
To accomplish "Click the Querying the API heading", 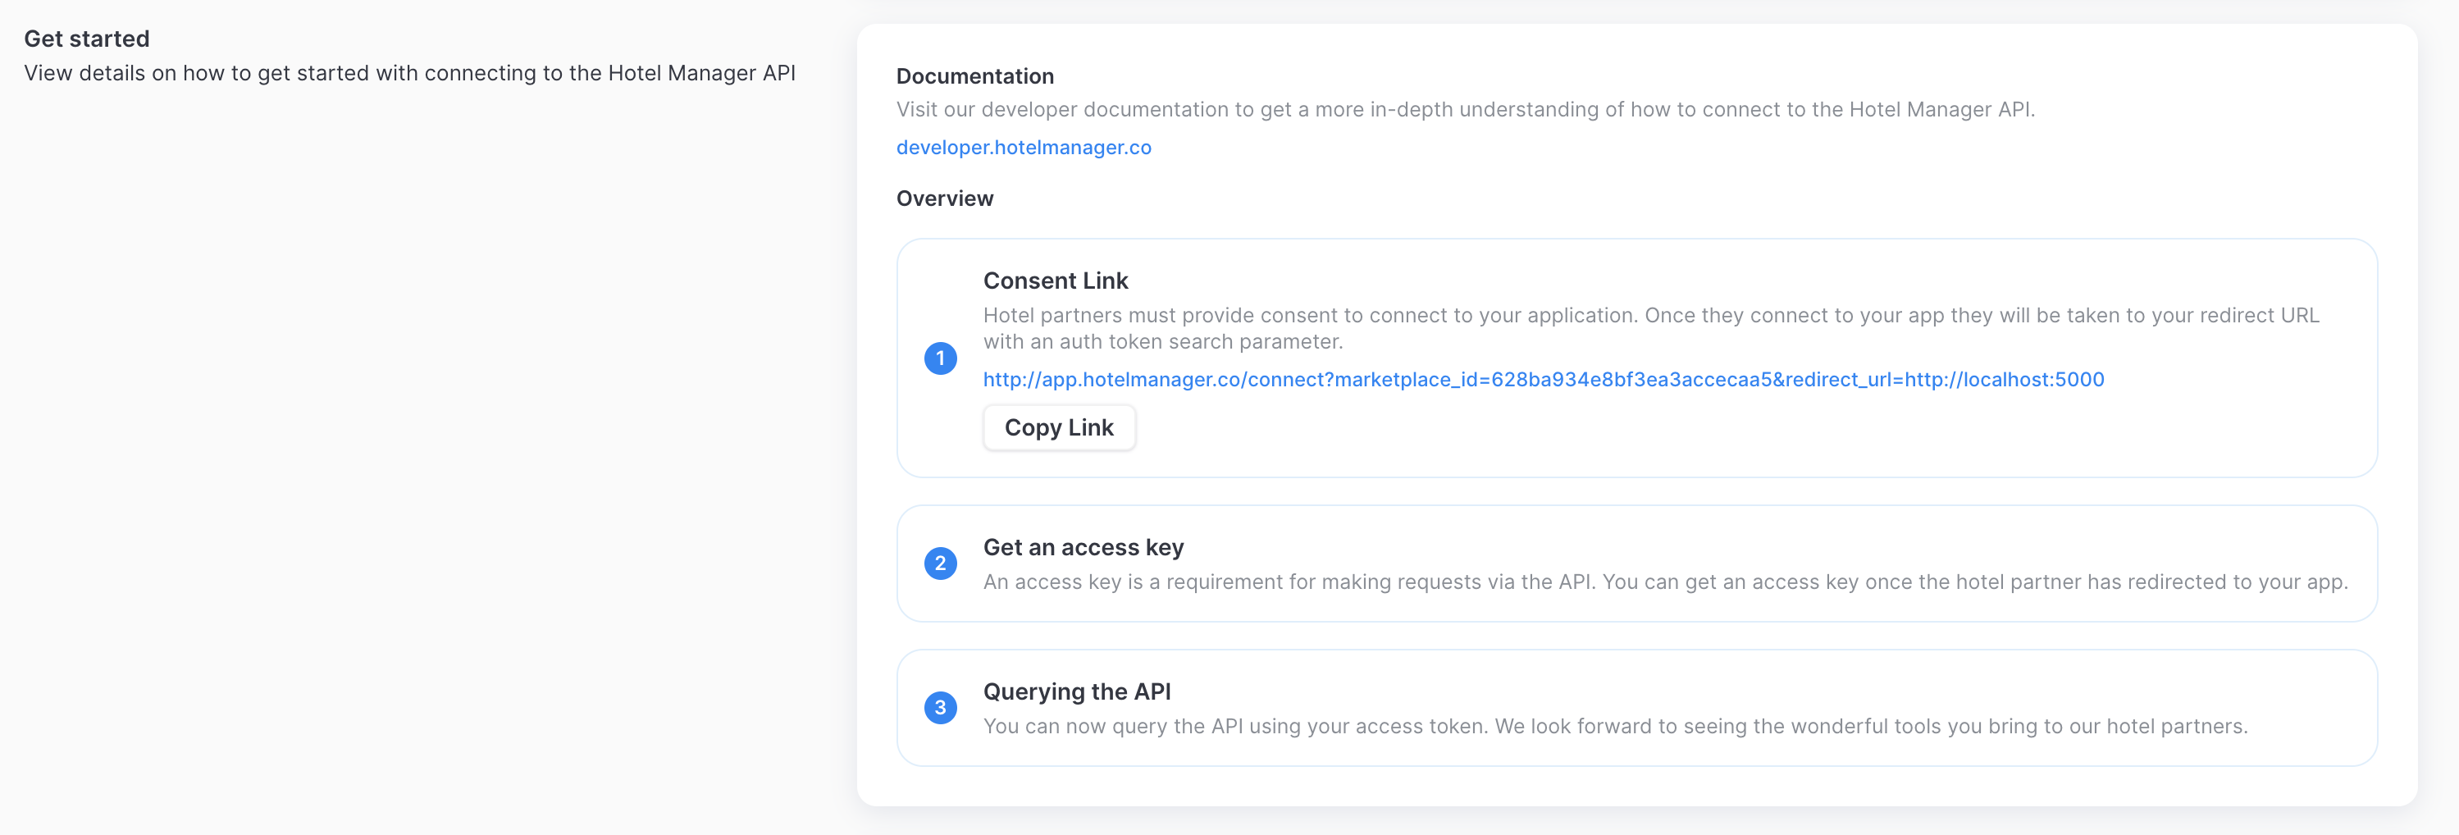I will tap(1077, 691).
